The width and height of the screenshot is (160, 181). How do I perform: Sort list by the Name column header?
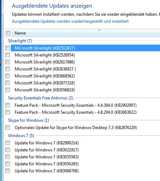pyautogui.click(x=86, y=33)
